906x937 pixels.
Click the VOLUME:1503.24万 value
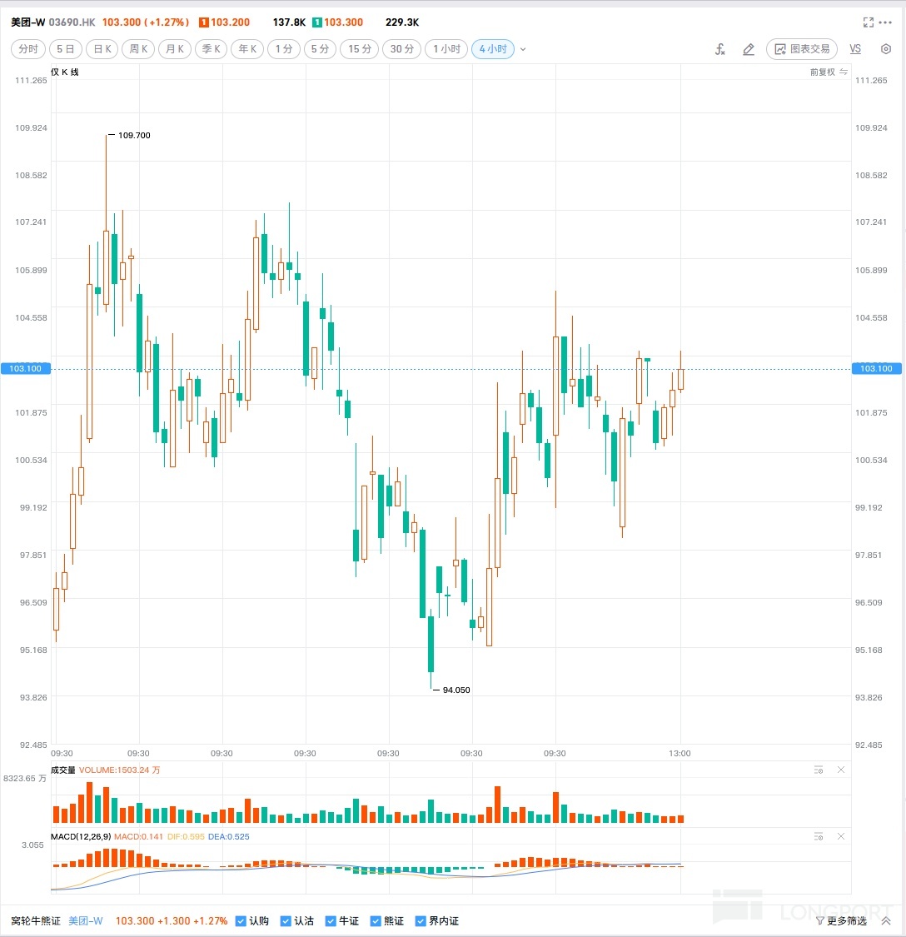[120, 770]
